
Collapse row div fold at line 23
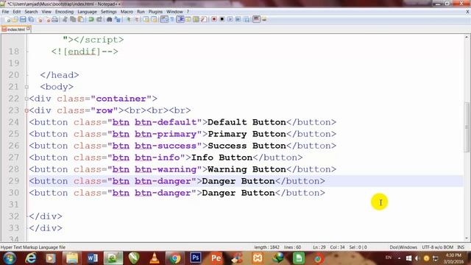[26, 110]
